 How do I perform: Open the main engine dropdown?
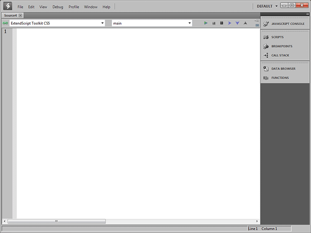click(x=152, y=23)
